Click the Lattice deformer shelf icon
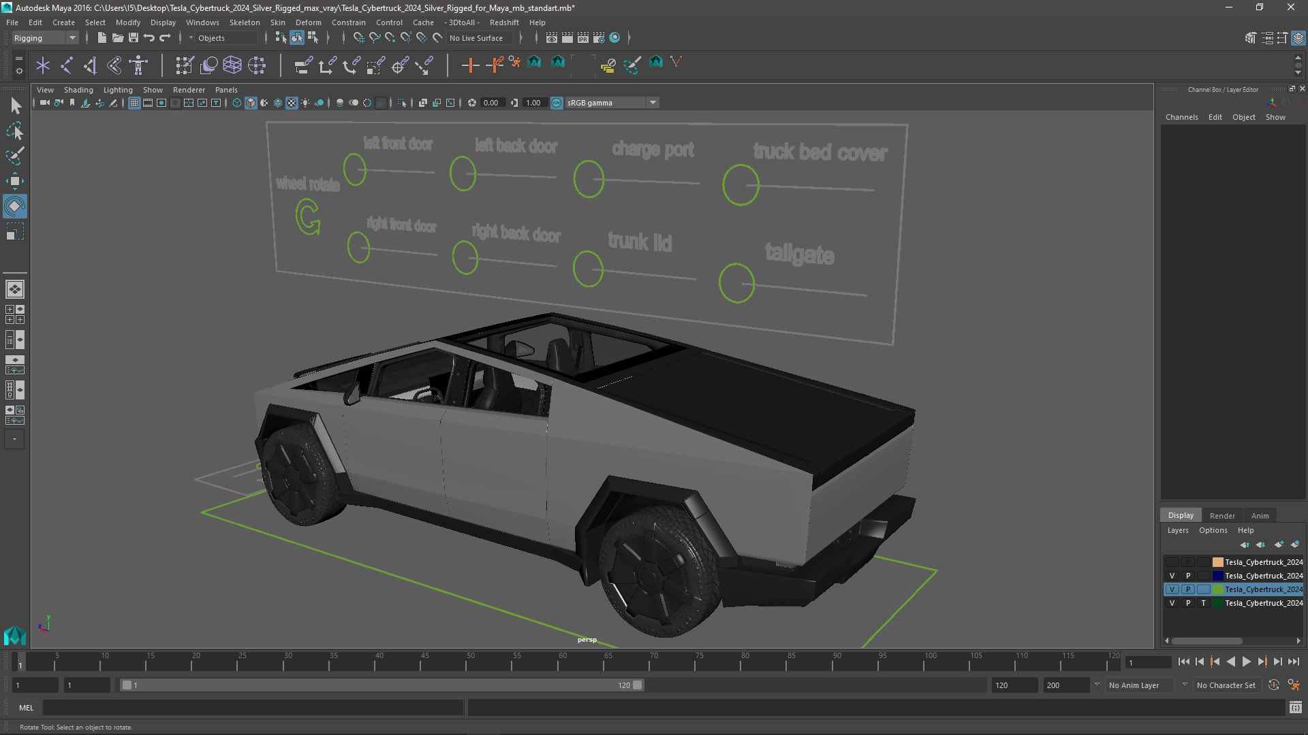 232,65
